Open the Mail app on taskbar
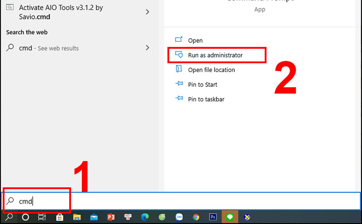 [x=94, y=217]
